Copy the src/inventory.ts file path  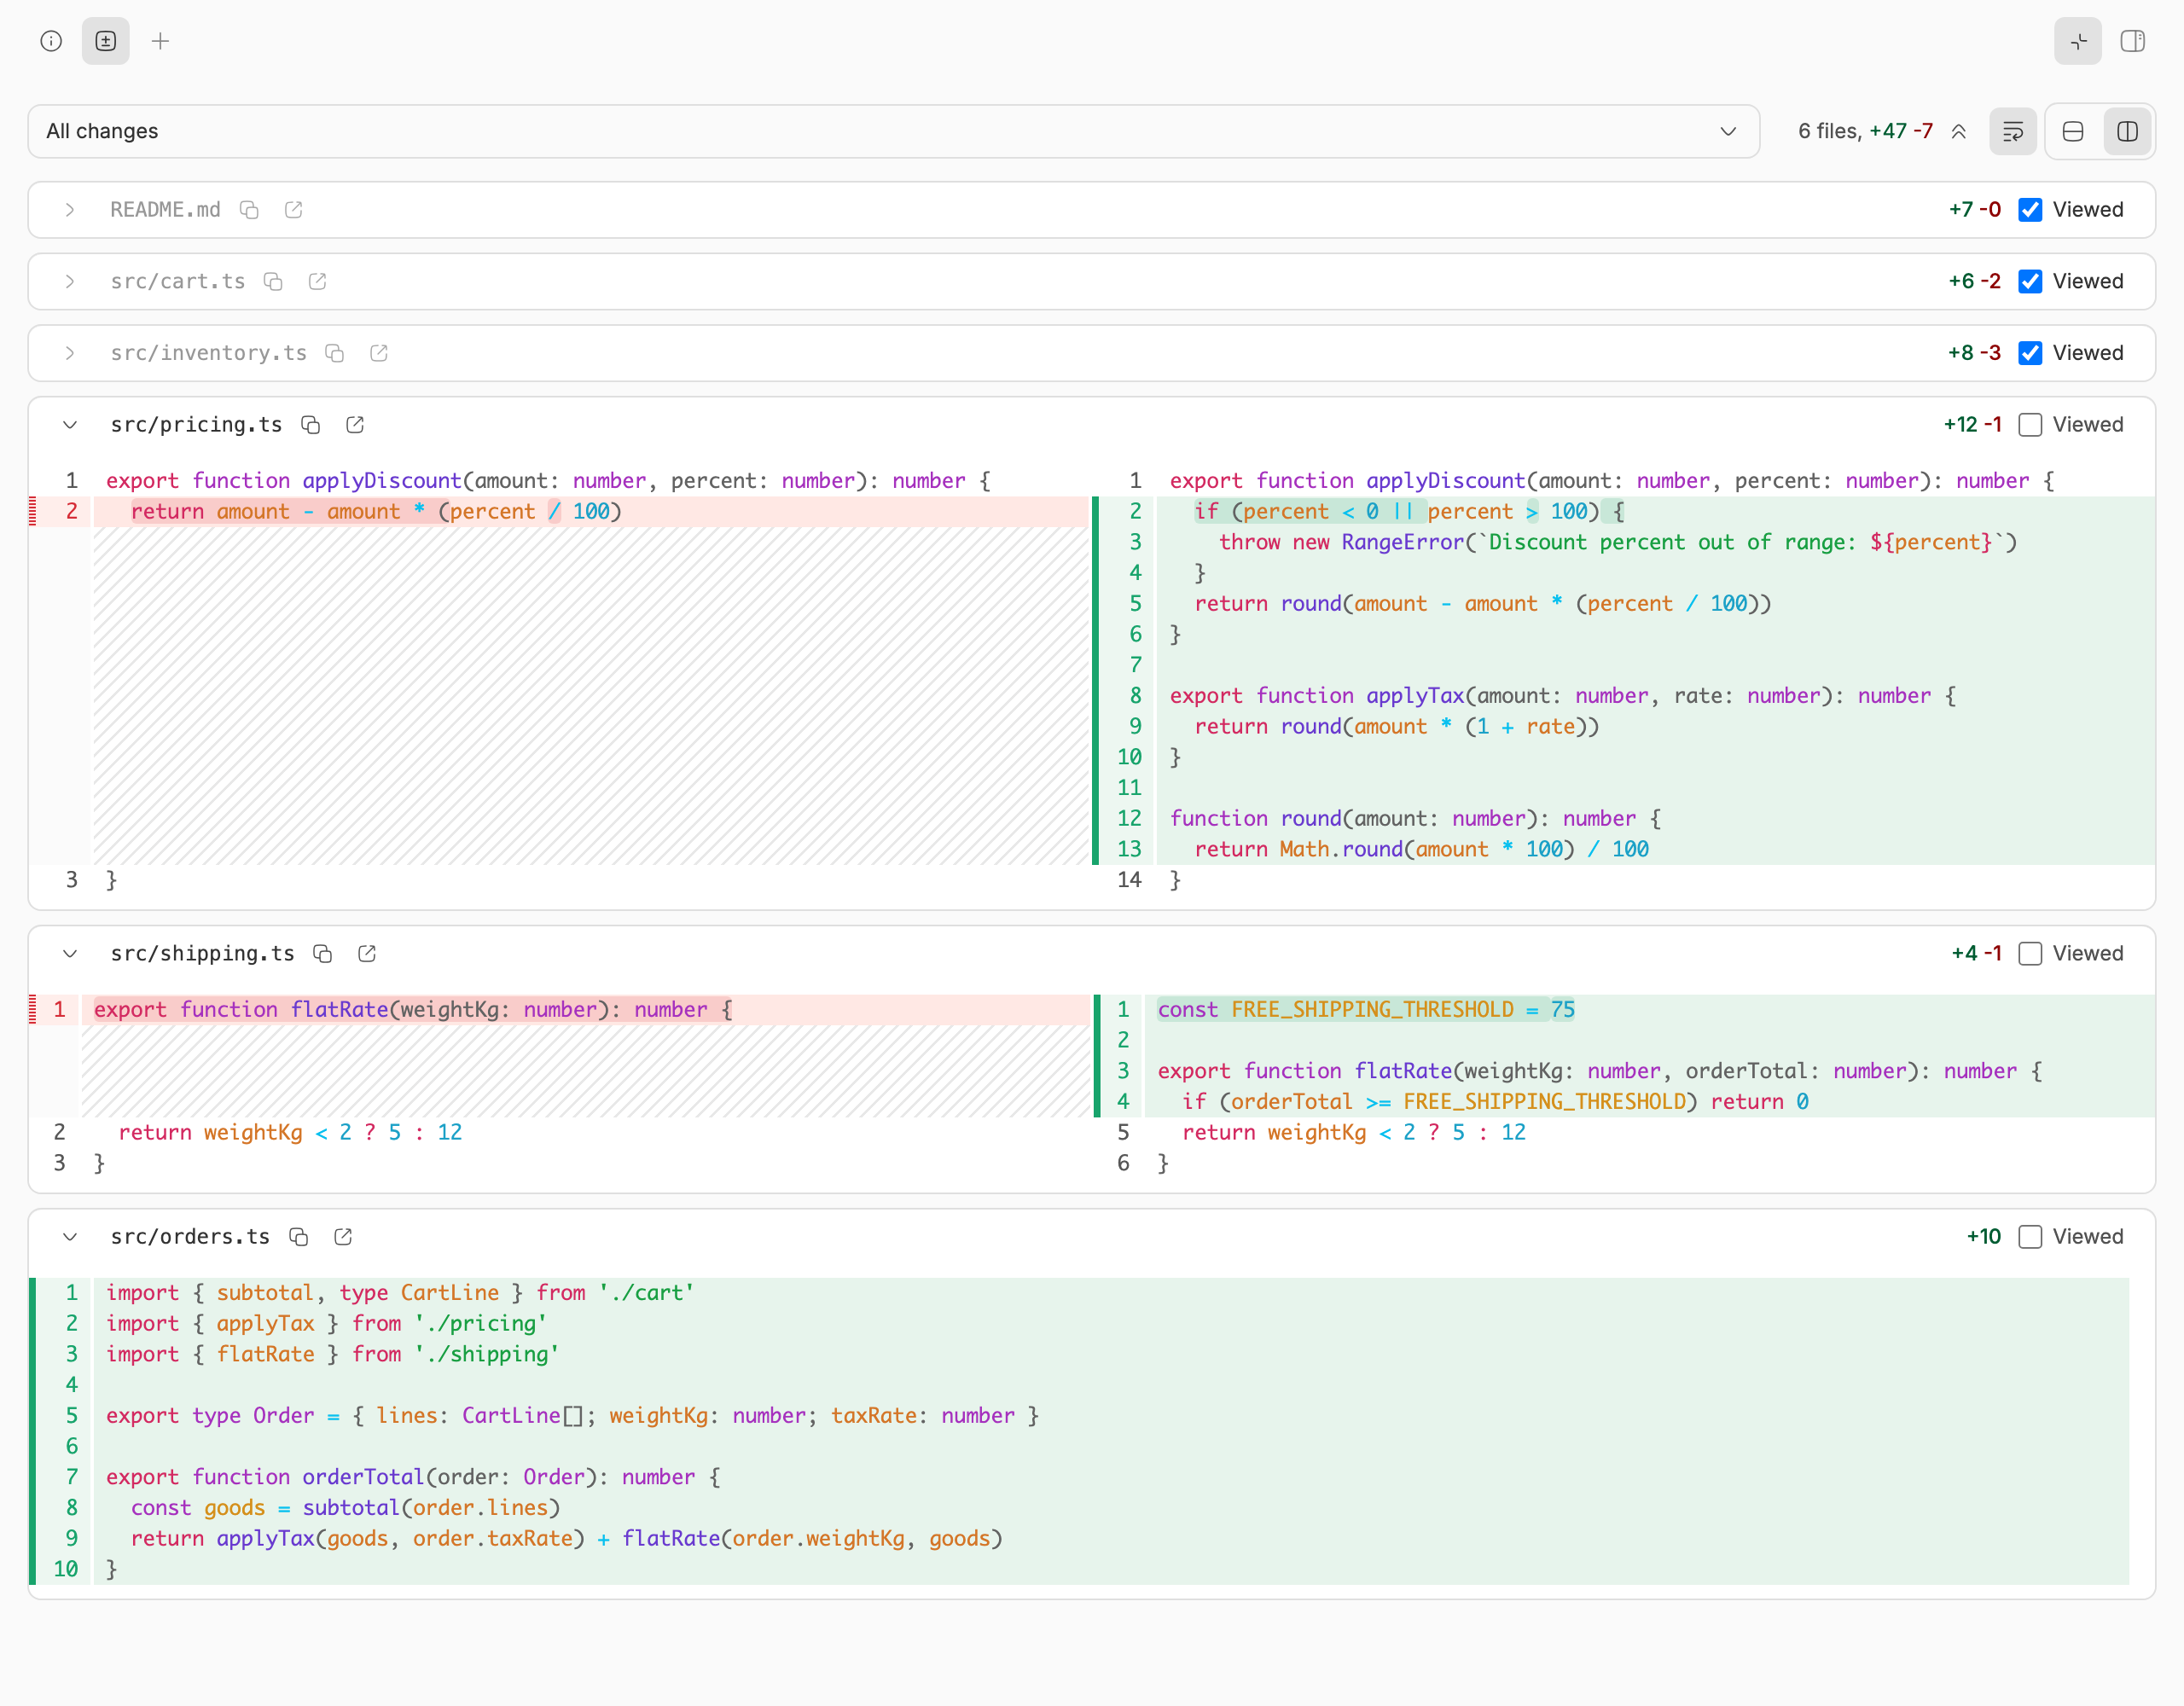[x=335, y=353]
